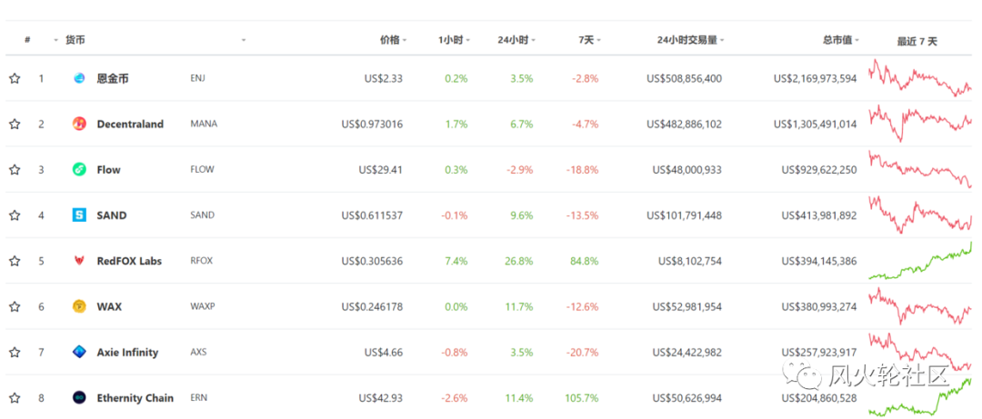This screenshot has width=982, height=419.
Task: Favorite Ethernity Chain with its star
Action: point(15,398)
